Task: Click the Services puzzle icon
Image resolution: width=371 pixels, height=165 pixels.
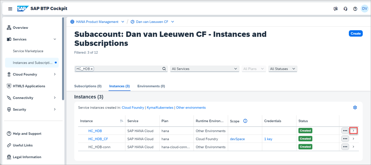Action: click(x=9, y=39)
